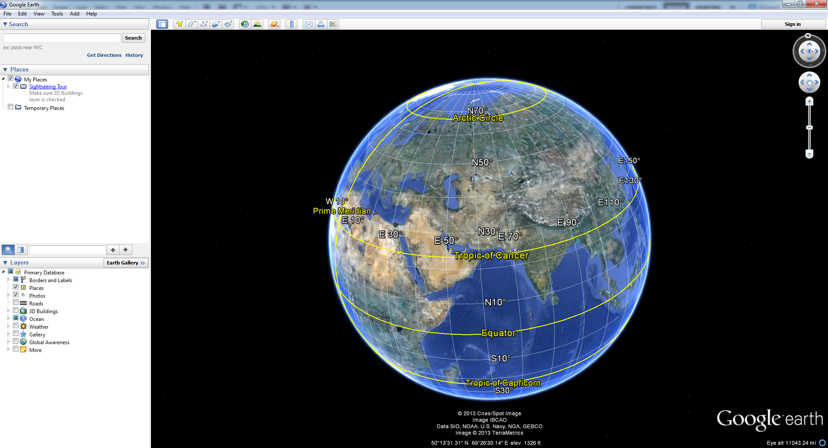Viewport: 828px width, 448px height.
Task: Click the streaming status circle icon
Action: tap(822, 443)
